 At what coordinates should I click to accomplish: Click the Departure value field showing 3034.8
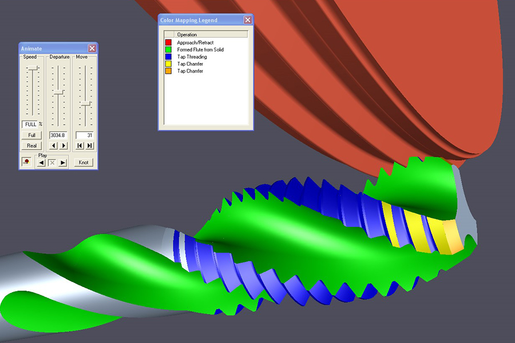(x=58, y=135)
